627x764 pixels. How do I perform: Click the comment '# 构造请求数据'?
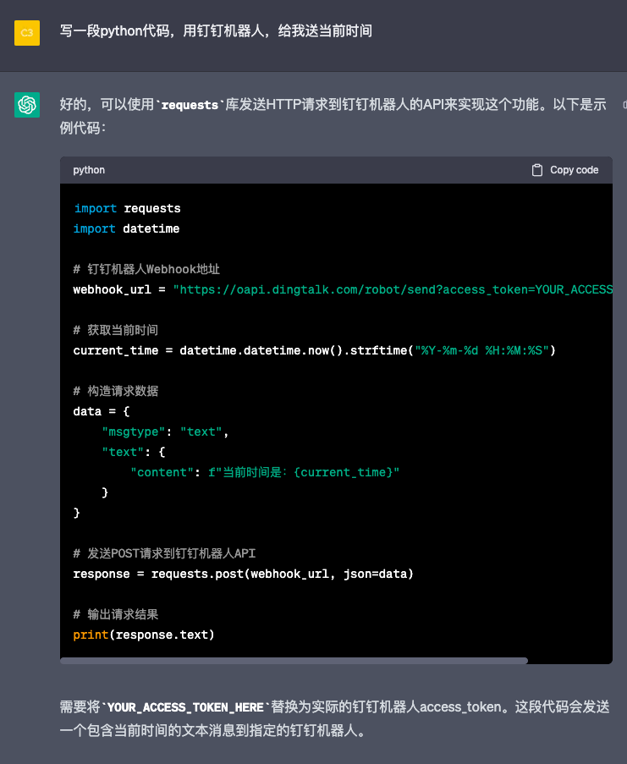115,391
